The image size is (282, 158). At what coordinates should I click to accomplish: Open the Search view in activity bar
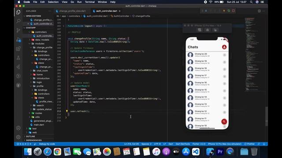(18, 21)
